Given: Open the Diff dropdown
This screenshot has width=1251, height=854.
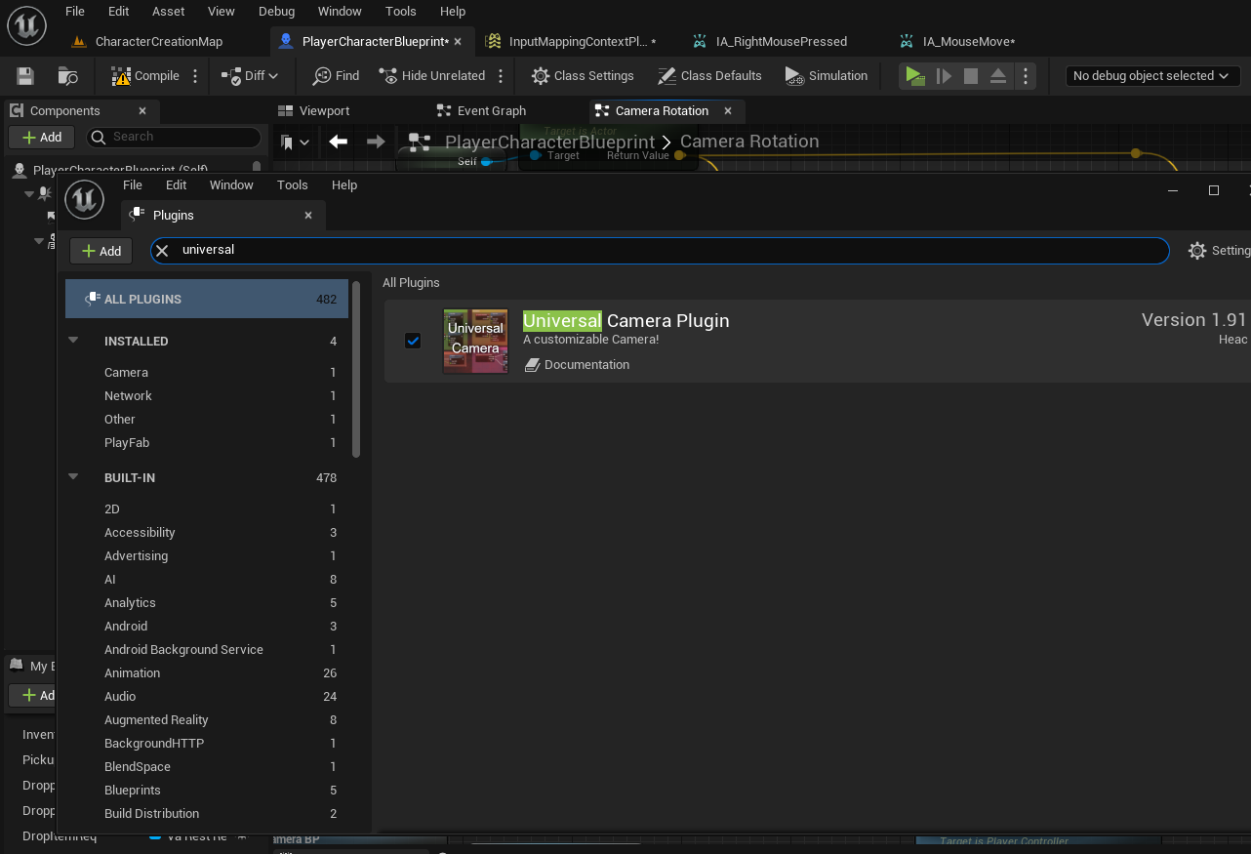Looking at the screenshot, I should pos(250,75).
